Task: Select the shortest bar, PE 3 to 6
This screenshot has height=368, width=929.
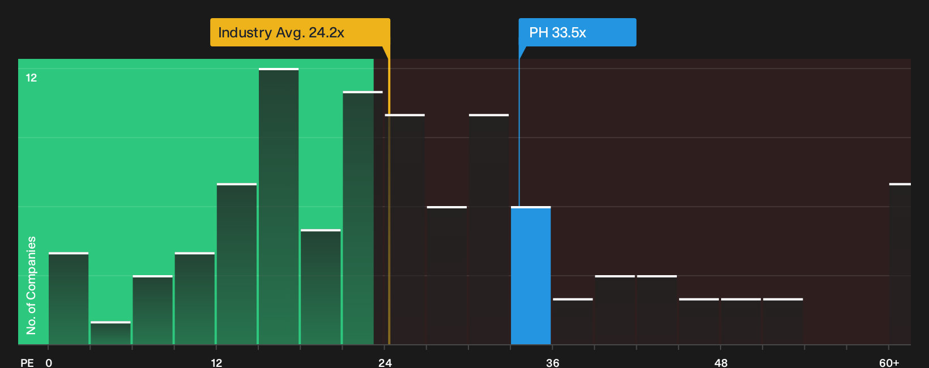Action: tap(110, 333)
